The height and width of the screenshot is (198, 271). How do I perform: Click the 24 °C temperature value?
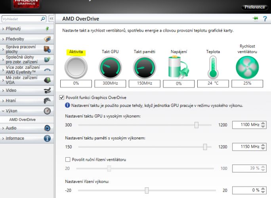tap(213, 84)
